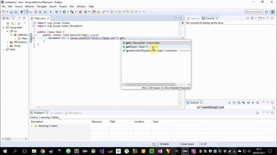Select main(String[]) : void in Outline
Viewport: 277px width, 155px height.
[211, 107]
